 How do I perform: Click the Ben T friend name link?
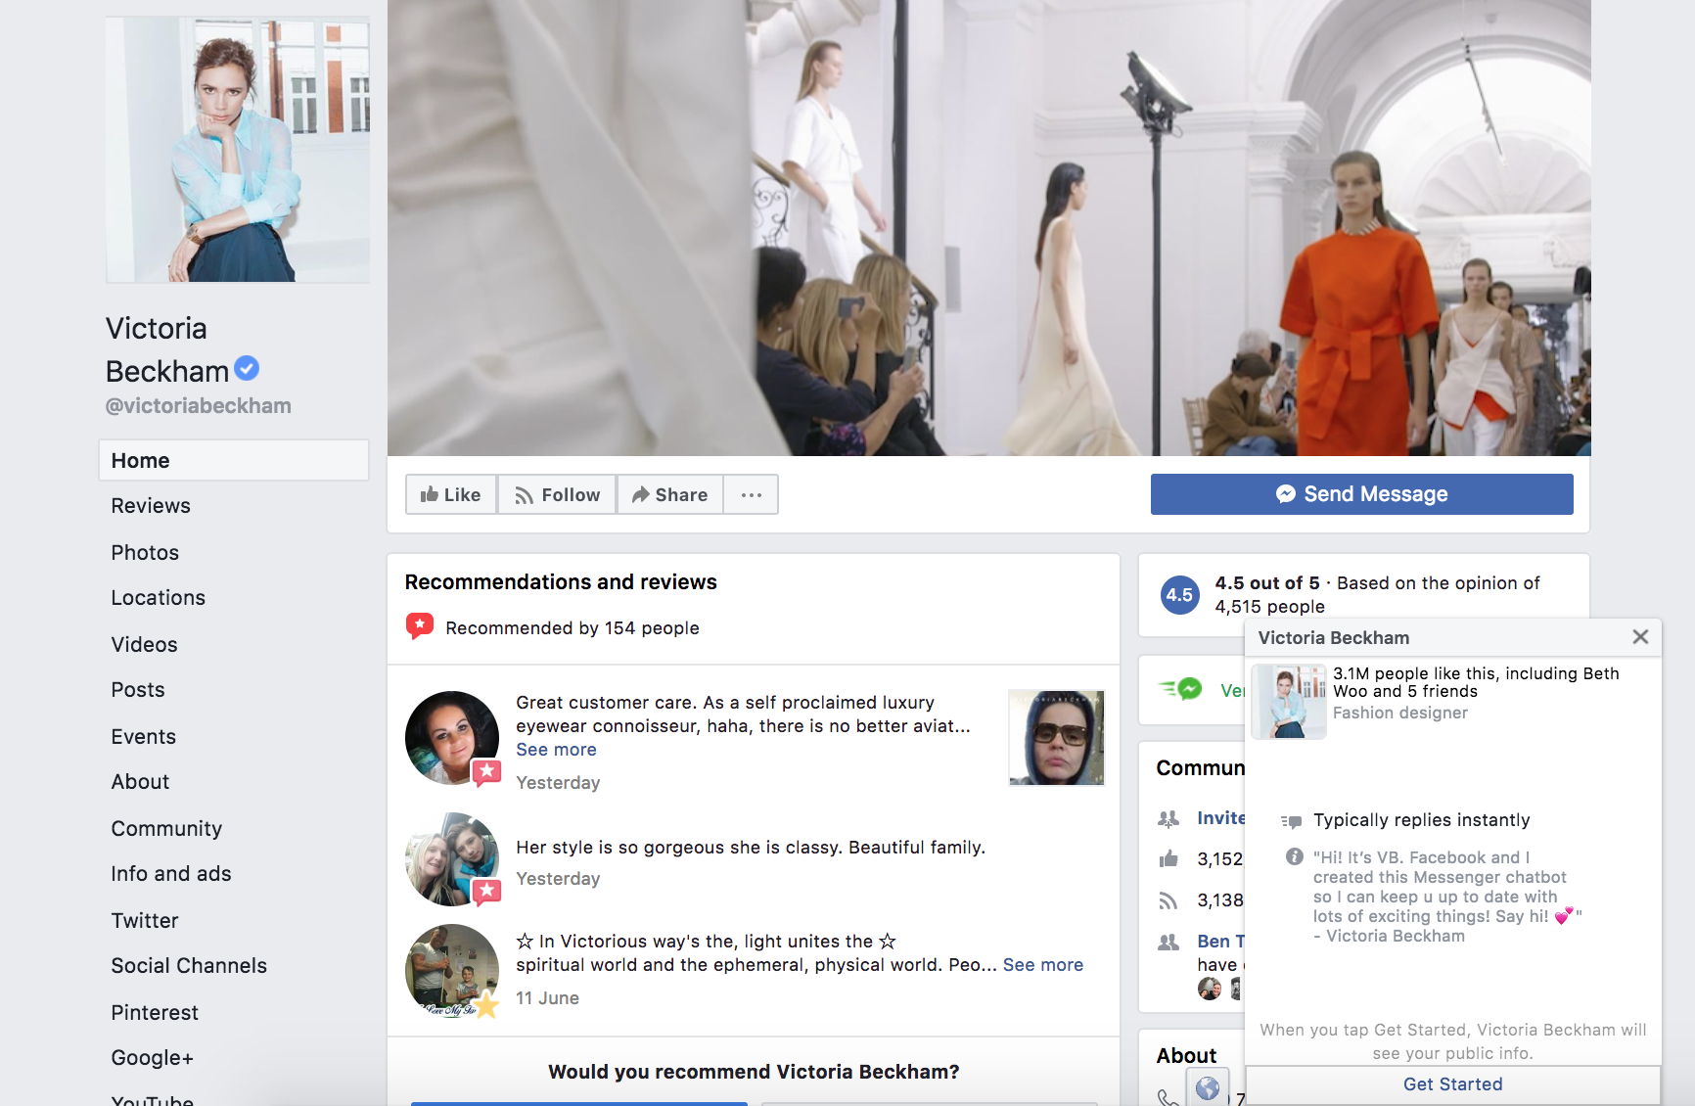[x=1221, y=942]
